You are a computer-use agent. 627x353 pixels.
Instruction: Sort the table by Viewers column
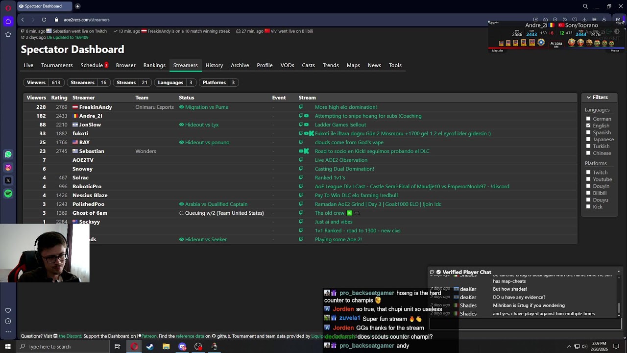(36, 98)
